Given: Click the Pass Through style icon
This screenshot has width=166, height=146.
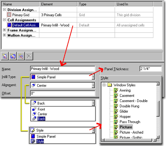Looking at the screenshot, I should point(116,122).
